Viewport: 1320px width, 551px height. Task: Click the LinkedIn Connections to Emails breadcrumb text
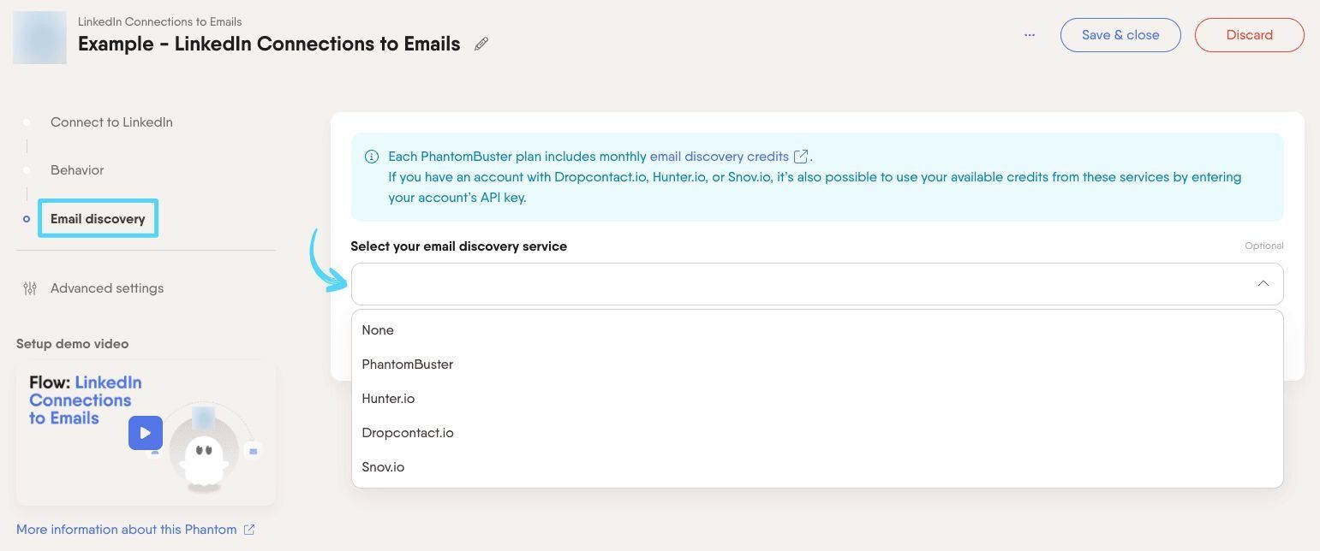[x=159, y=21]
